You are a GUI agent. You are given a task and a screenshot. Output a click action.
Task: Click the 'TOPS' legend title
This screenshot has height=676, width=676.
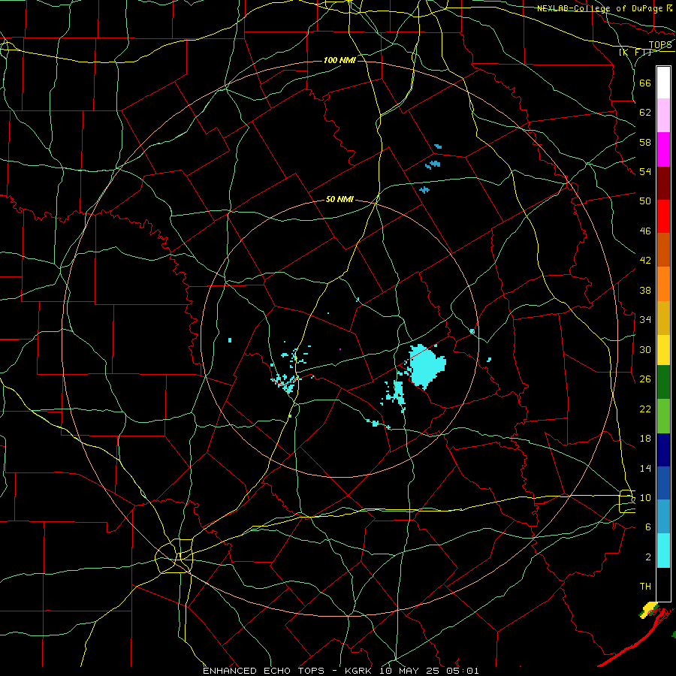click(x=660, y=45)
